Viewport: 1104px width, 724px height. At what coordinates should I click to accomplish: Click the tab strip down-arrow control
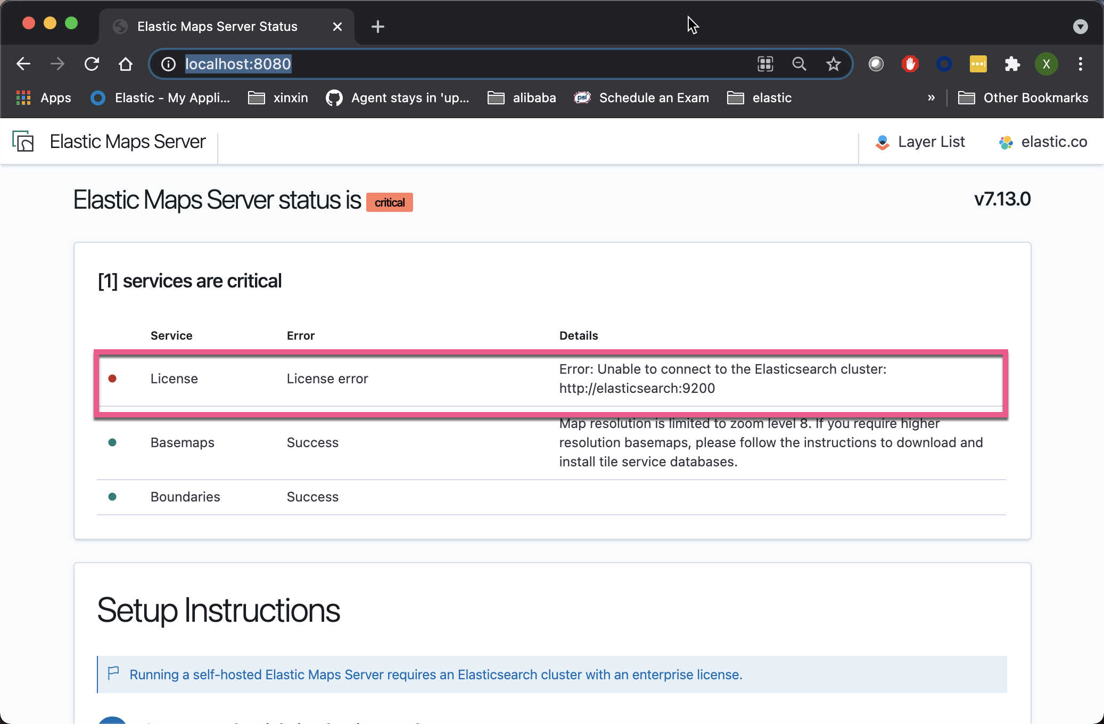click(x=1080, y=26)
